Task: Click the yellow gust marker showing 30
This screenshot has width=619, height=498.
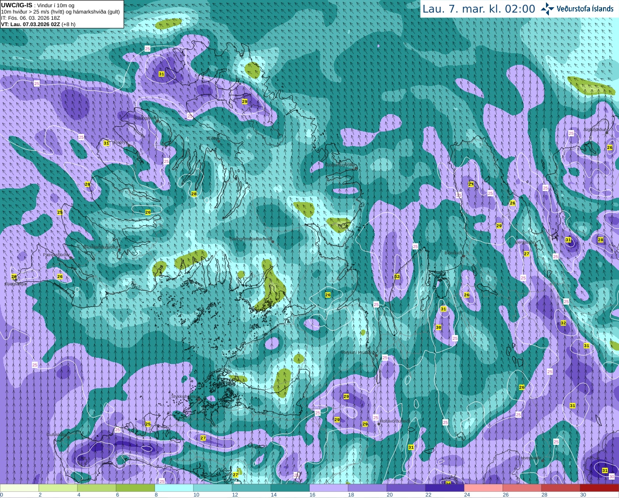Action: pyautogui.click(x=439, y=327)
